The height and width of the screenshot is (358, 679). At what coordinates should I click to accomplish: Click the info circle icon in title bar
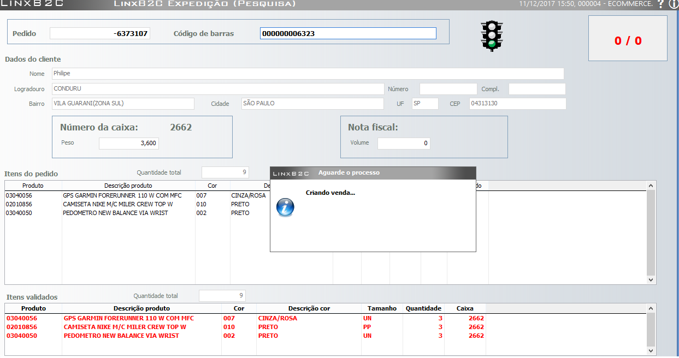(x=673, y=4)
